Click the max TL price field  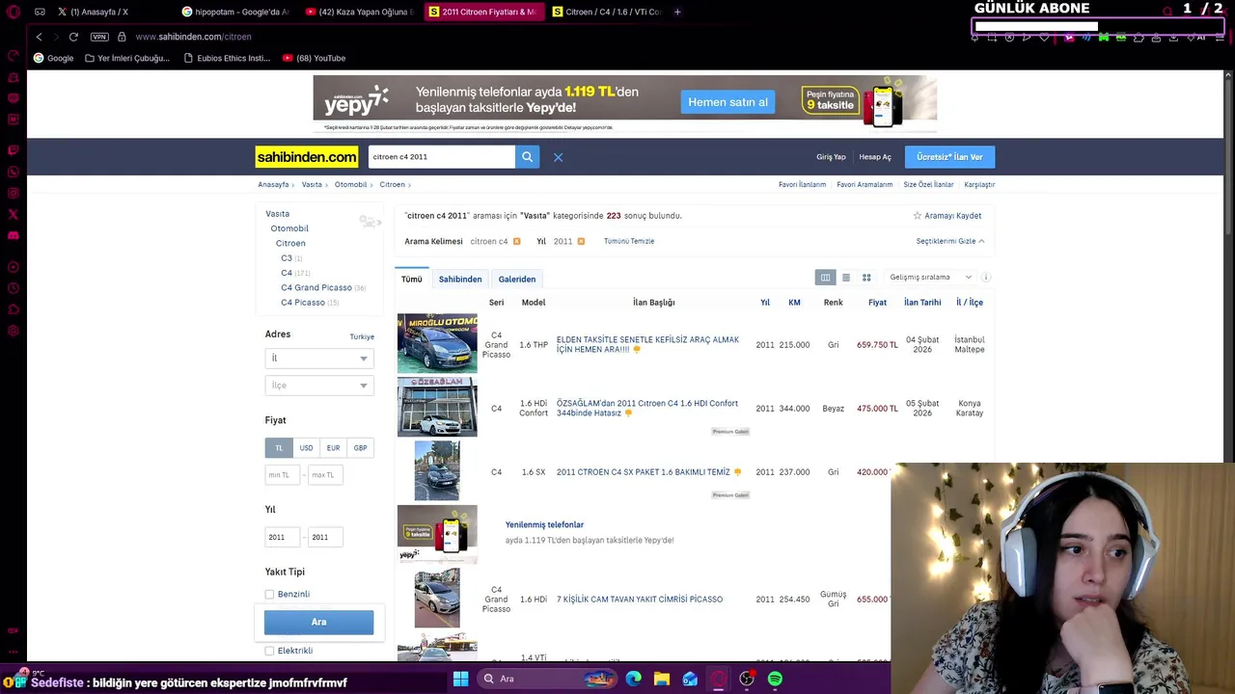325,475
